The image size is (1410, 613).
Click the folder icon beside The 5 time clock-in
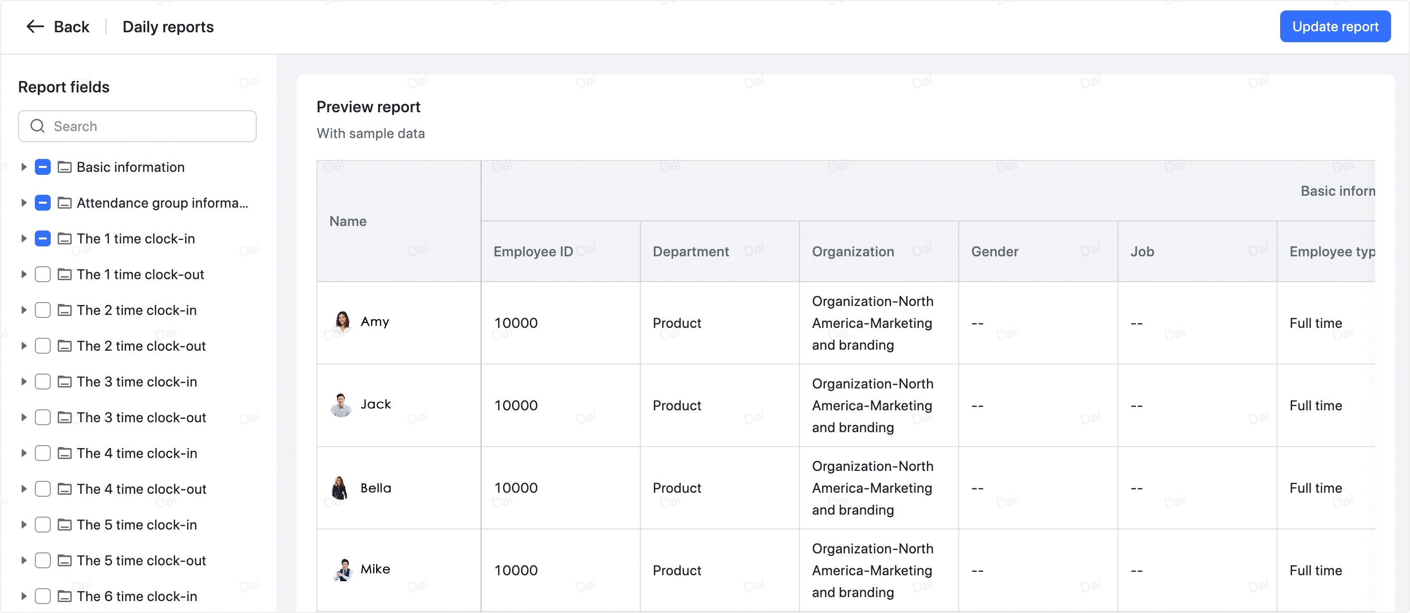64,525
